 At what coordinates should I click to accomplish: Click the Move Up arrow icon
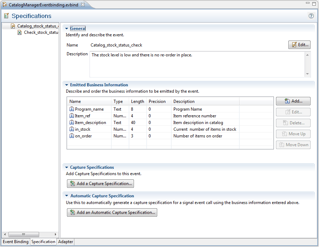[x=285, y=134]
